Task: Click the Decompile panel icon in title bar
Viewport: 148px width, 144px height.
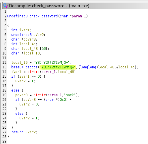Action: pos(5,6)
